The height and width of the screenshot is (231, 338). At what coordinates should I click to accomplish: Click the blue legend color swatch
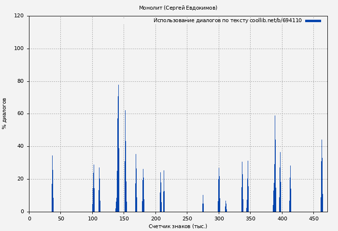[313, 21]
